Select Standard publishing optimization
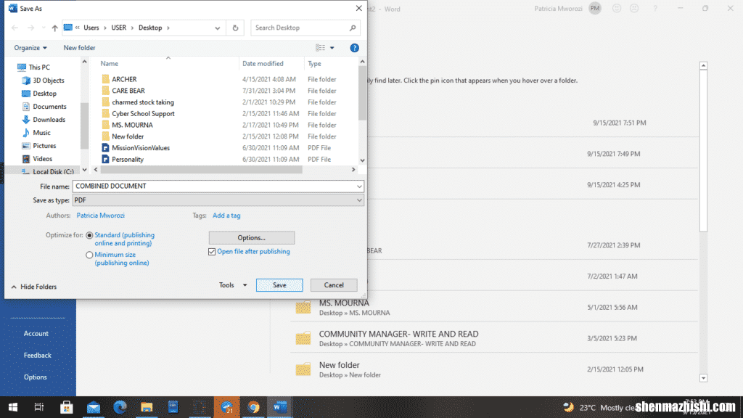 tap(89, 235)
